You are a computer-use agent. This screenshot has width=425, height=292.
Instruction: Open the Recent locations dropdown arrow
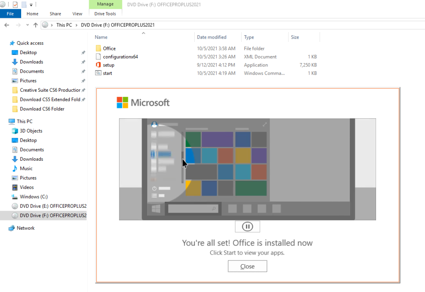click(x=27, y=25)
